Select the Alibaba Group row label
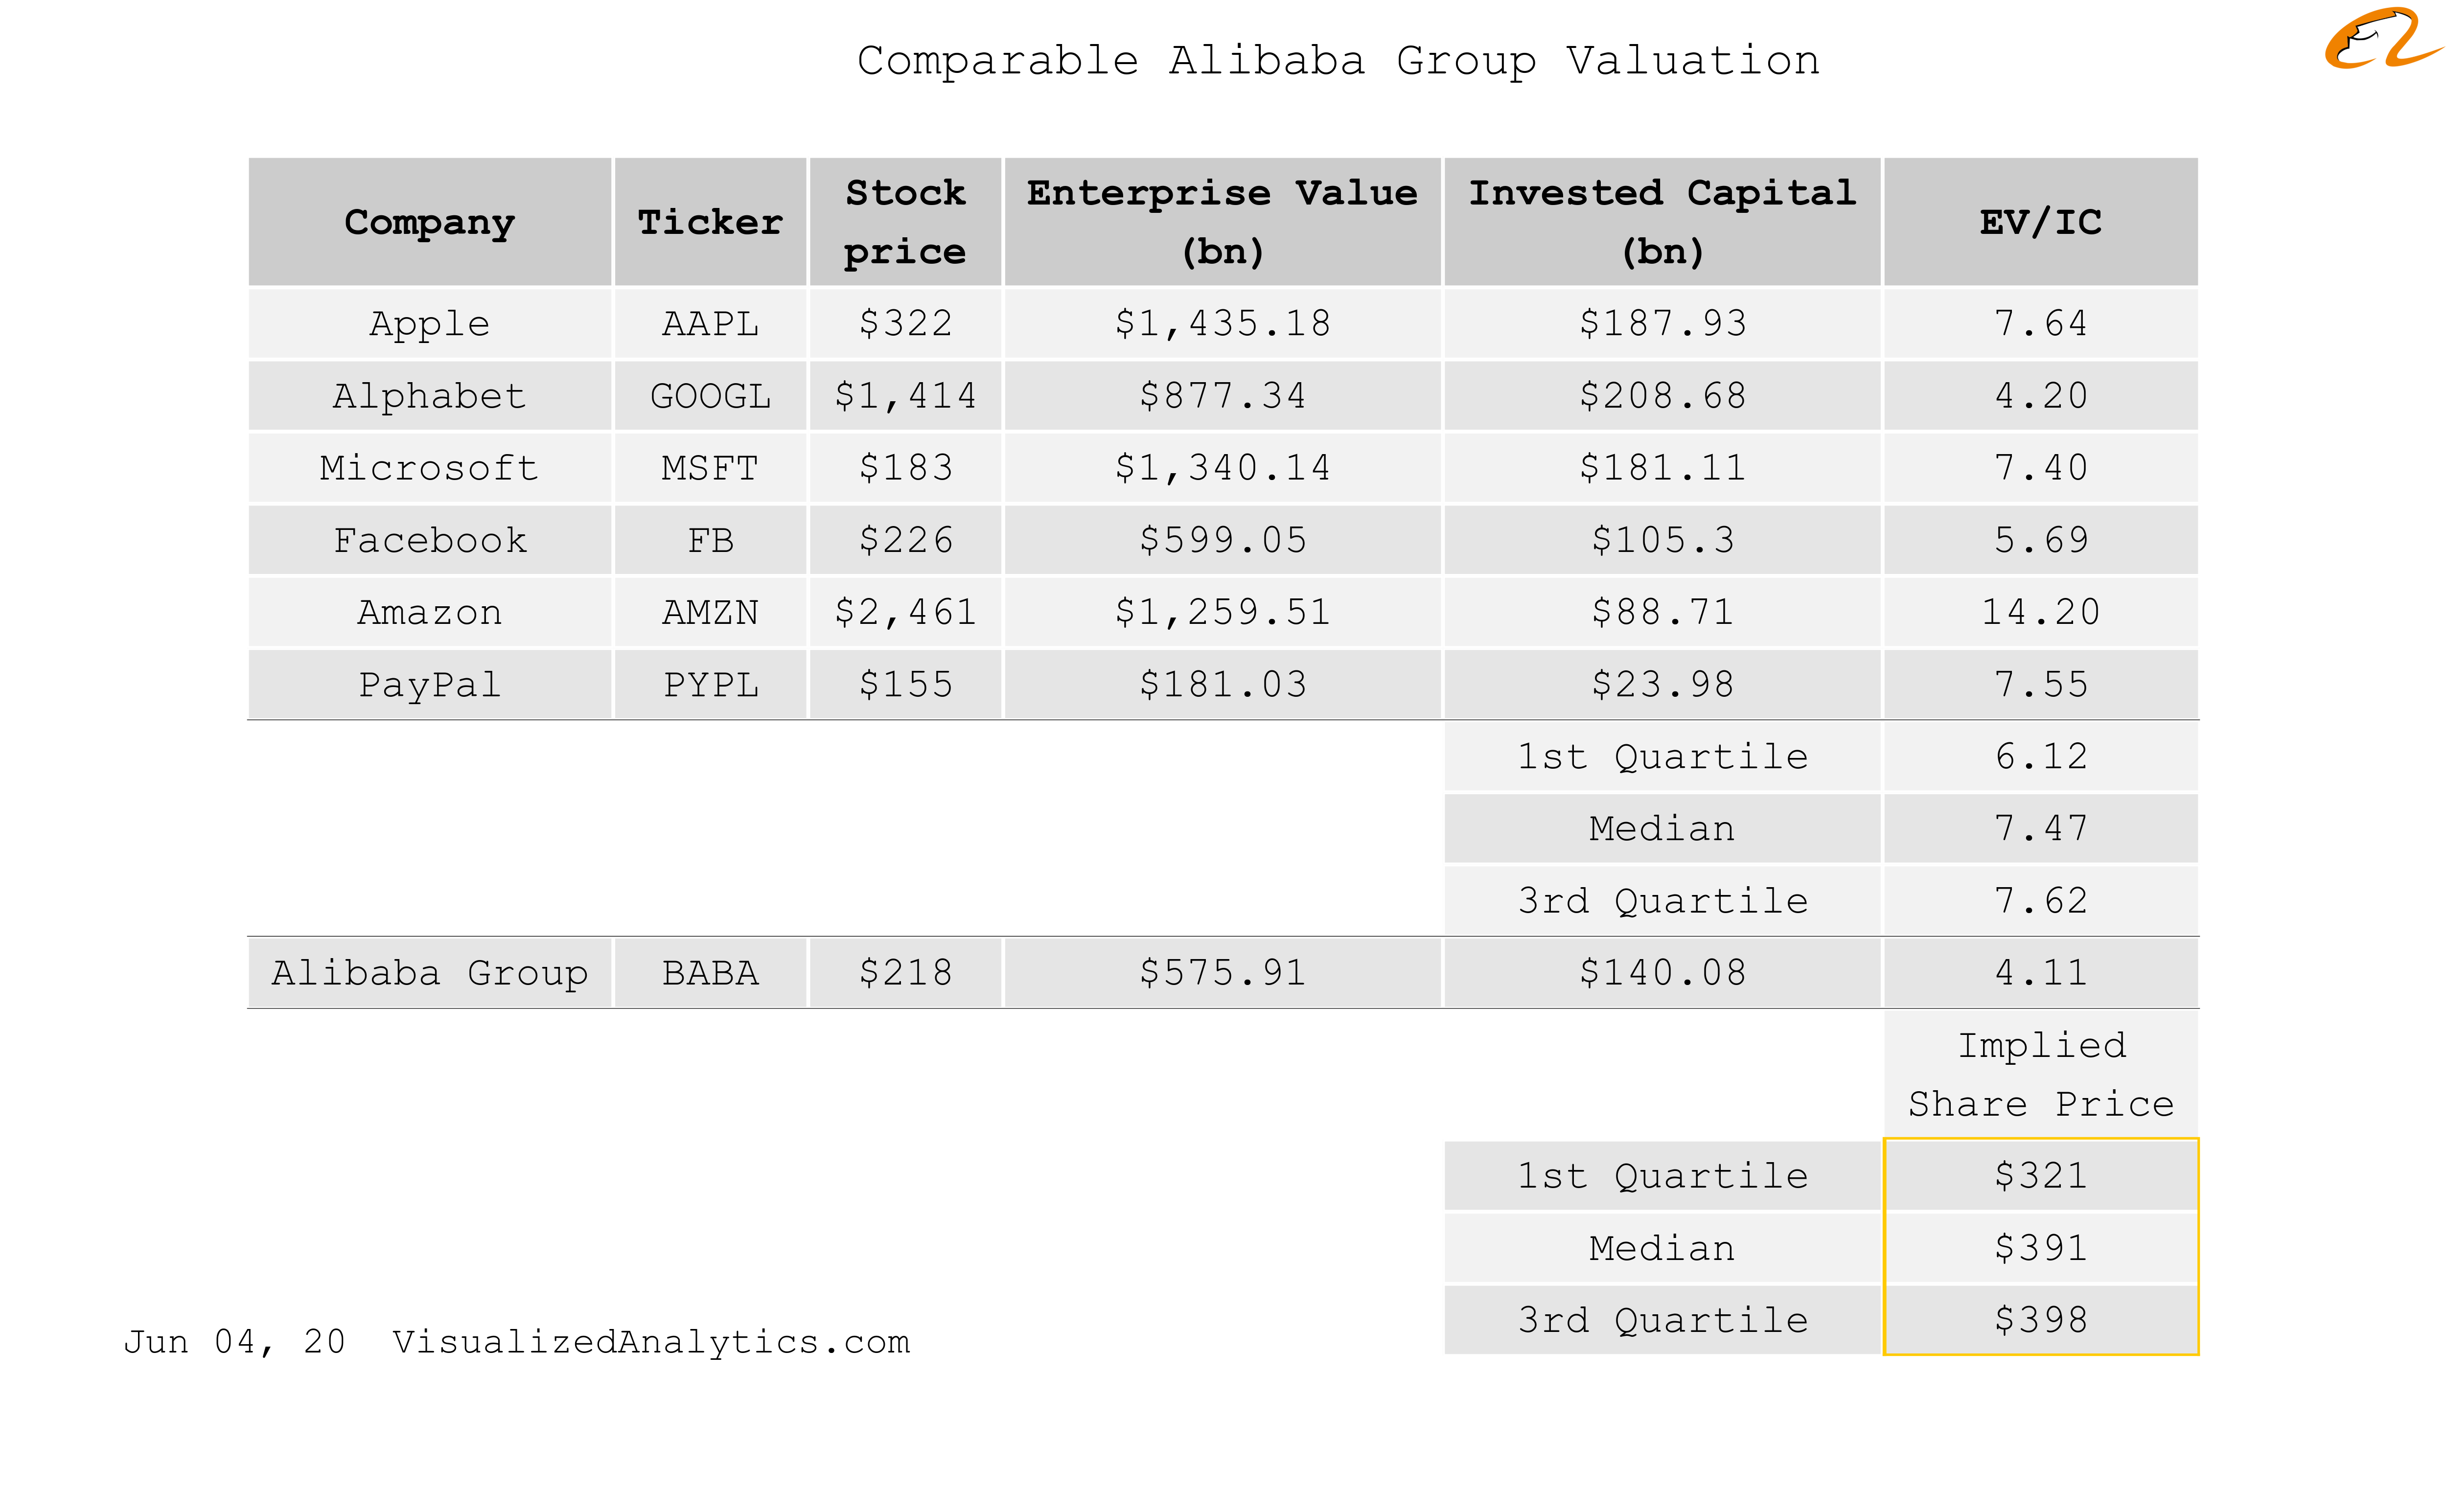The image size is (2447, 1512). (430, 973)
